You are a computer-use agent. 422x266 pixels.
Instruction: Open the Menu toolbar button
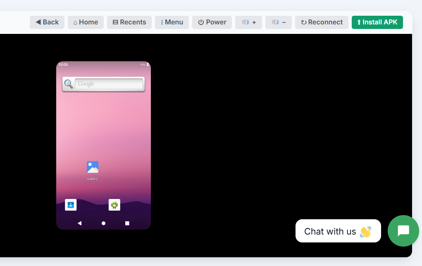pos(172,22)
